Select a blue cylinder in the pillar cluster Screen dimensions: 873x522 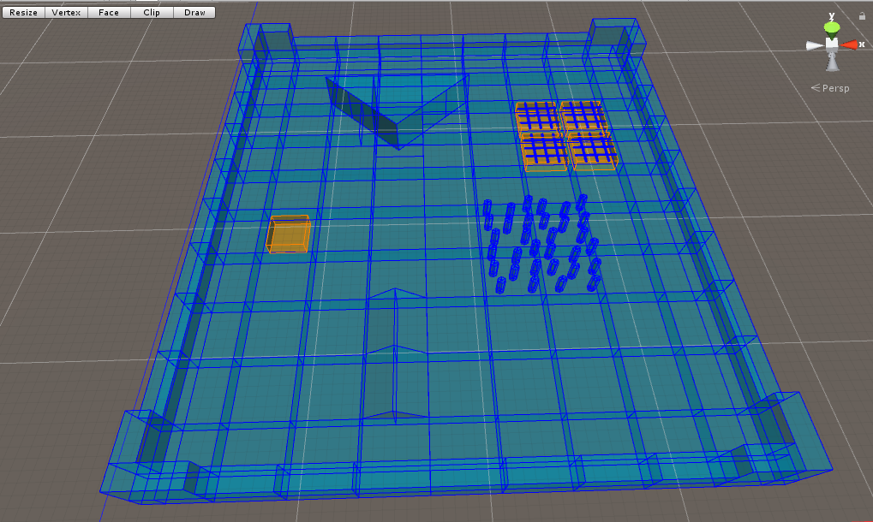(510, 218)
